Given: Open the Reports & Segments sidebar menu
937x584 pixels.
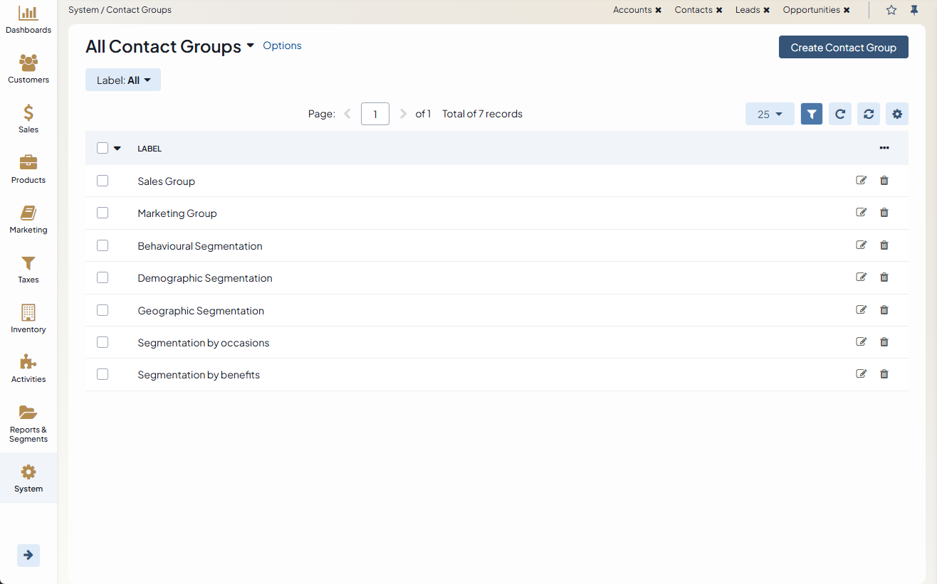Looking at the screenshot, I should point(28,424).
